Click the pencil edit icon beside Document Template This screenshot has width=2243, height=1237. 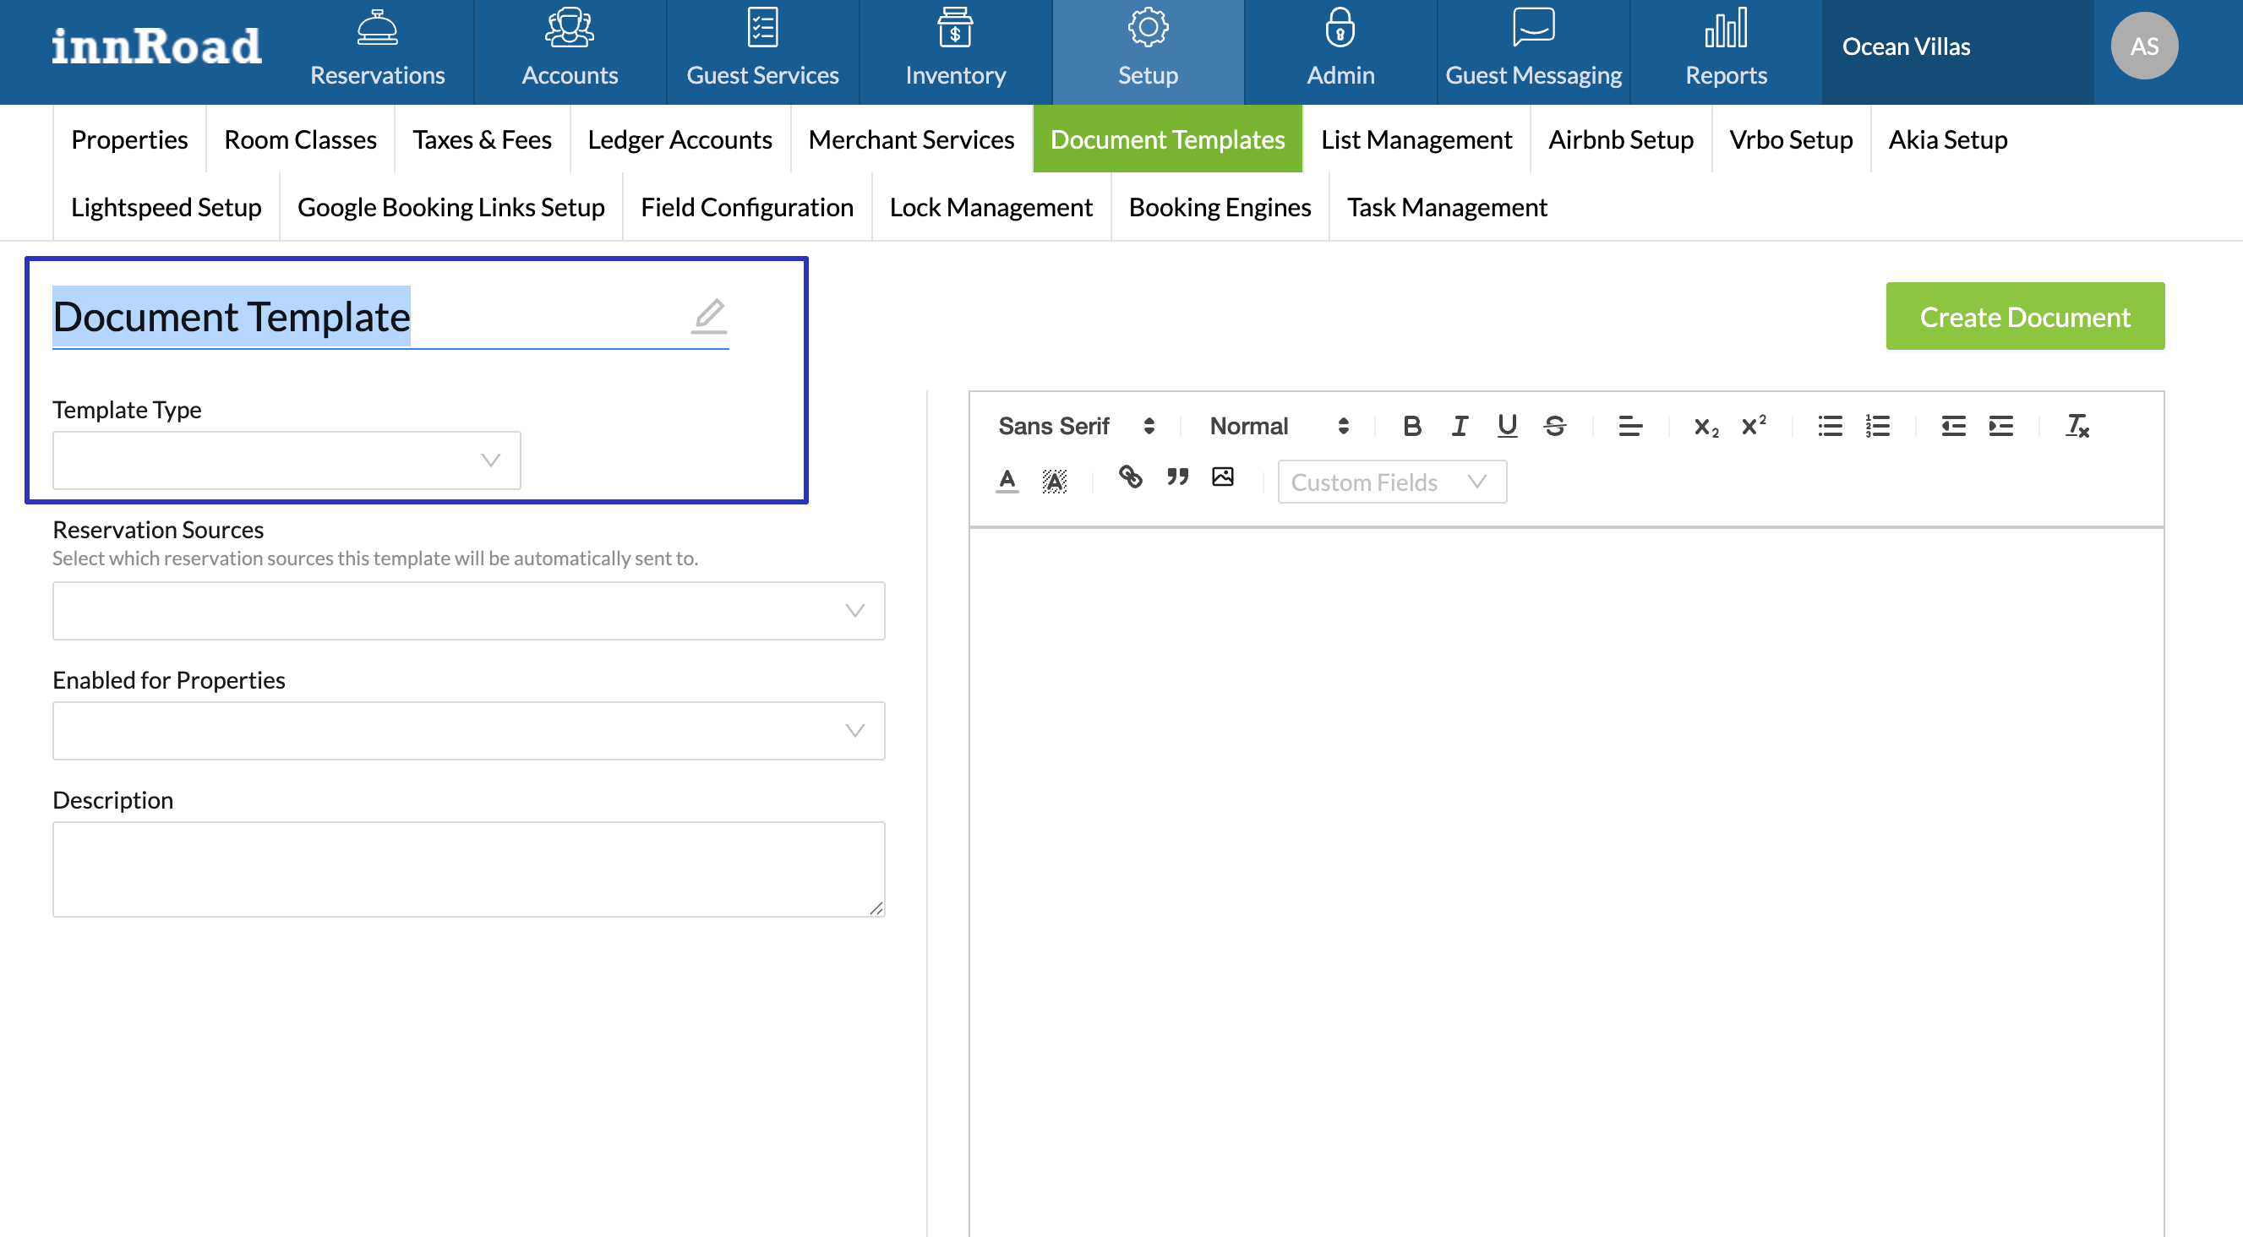[x=709, y=315]
